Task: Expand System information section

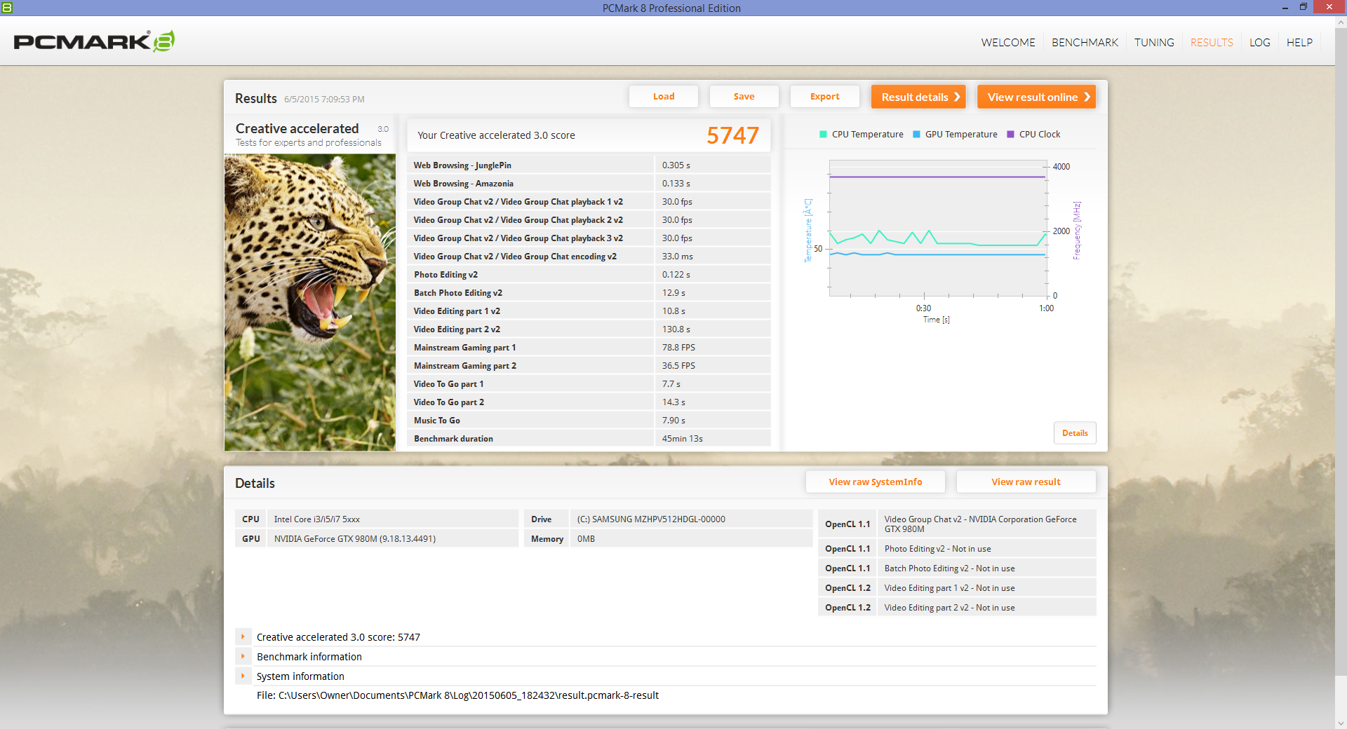Action: coord(243,676)
